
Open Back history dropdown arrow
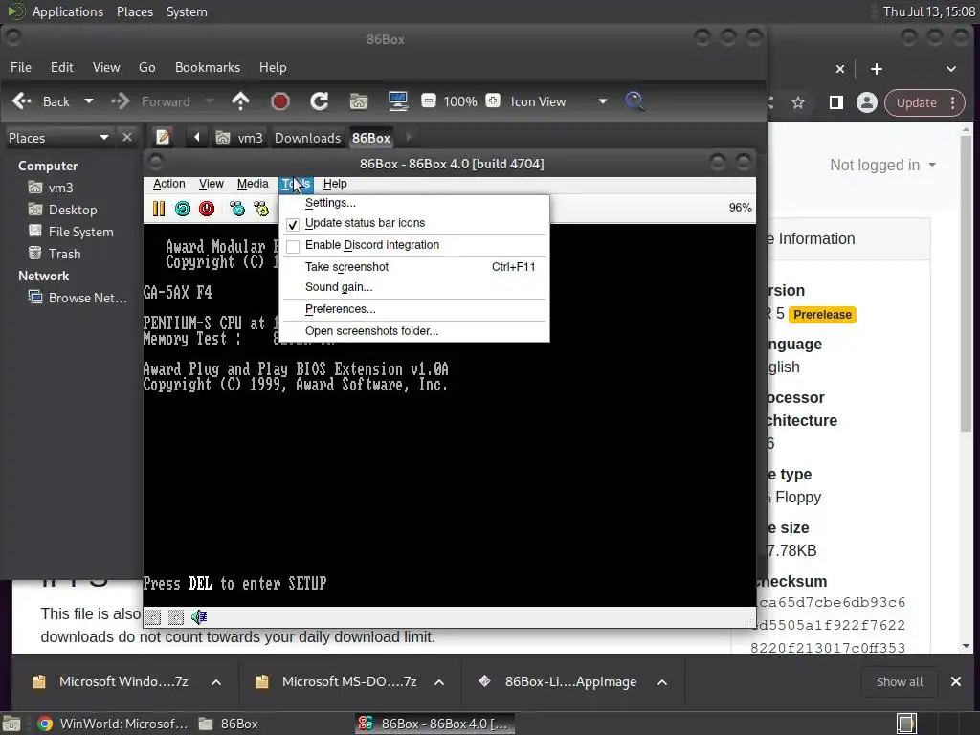[89, 101]
